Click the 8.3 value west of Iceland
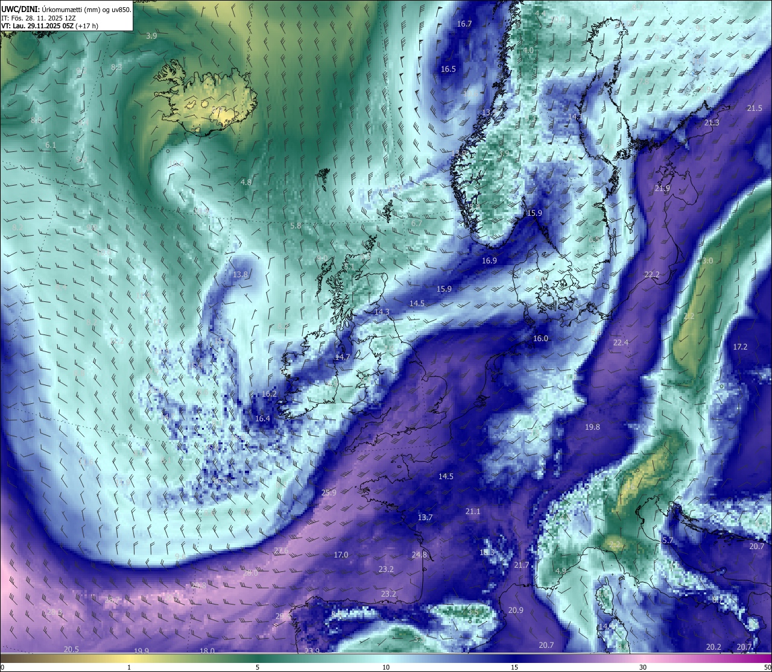The width and height of the screenshot is (772, 672). coord(116,68)
